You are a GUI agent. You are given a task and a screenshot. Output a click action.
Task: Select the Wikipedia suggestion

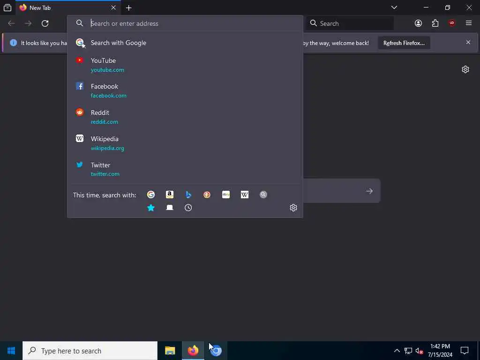185,143
